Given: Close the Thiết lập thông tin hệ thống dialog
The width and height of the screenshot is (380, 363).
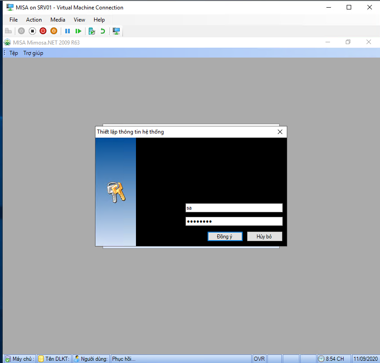Looking at the screenshot, I should (x=280, y=132).
